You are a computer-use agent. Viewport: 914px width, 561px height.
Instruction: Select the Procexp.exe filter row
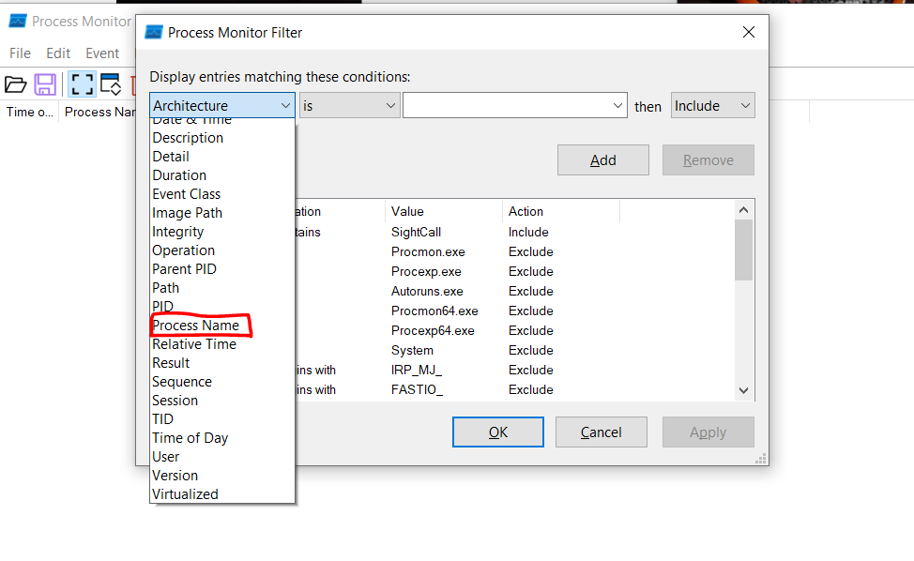pos(515,271)
